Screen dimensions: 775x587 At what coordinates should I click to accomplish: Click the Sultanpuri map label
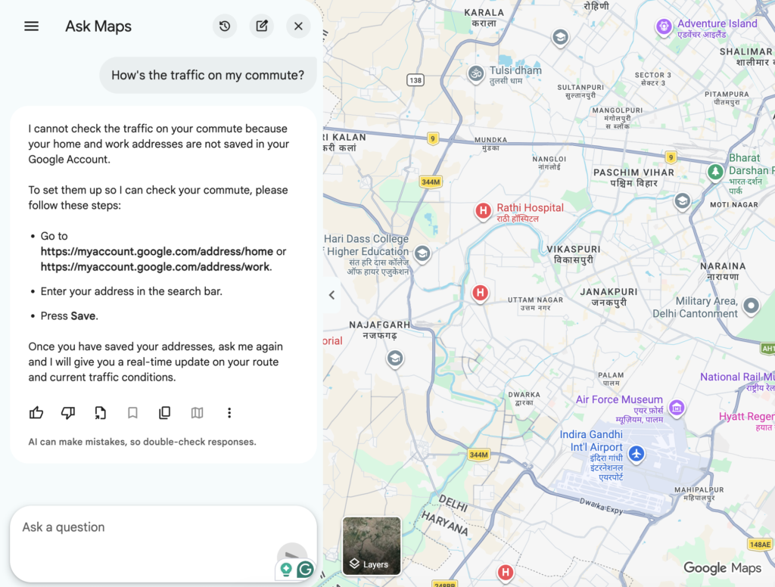tap(580, 91)
